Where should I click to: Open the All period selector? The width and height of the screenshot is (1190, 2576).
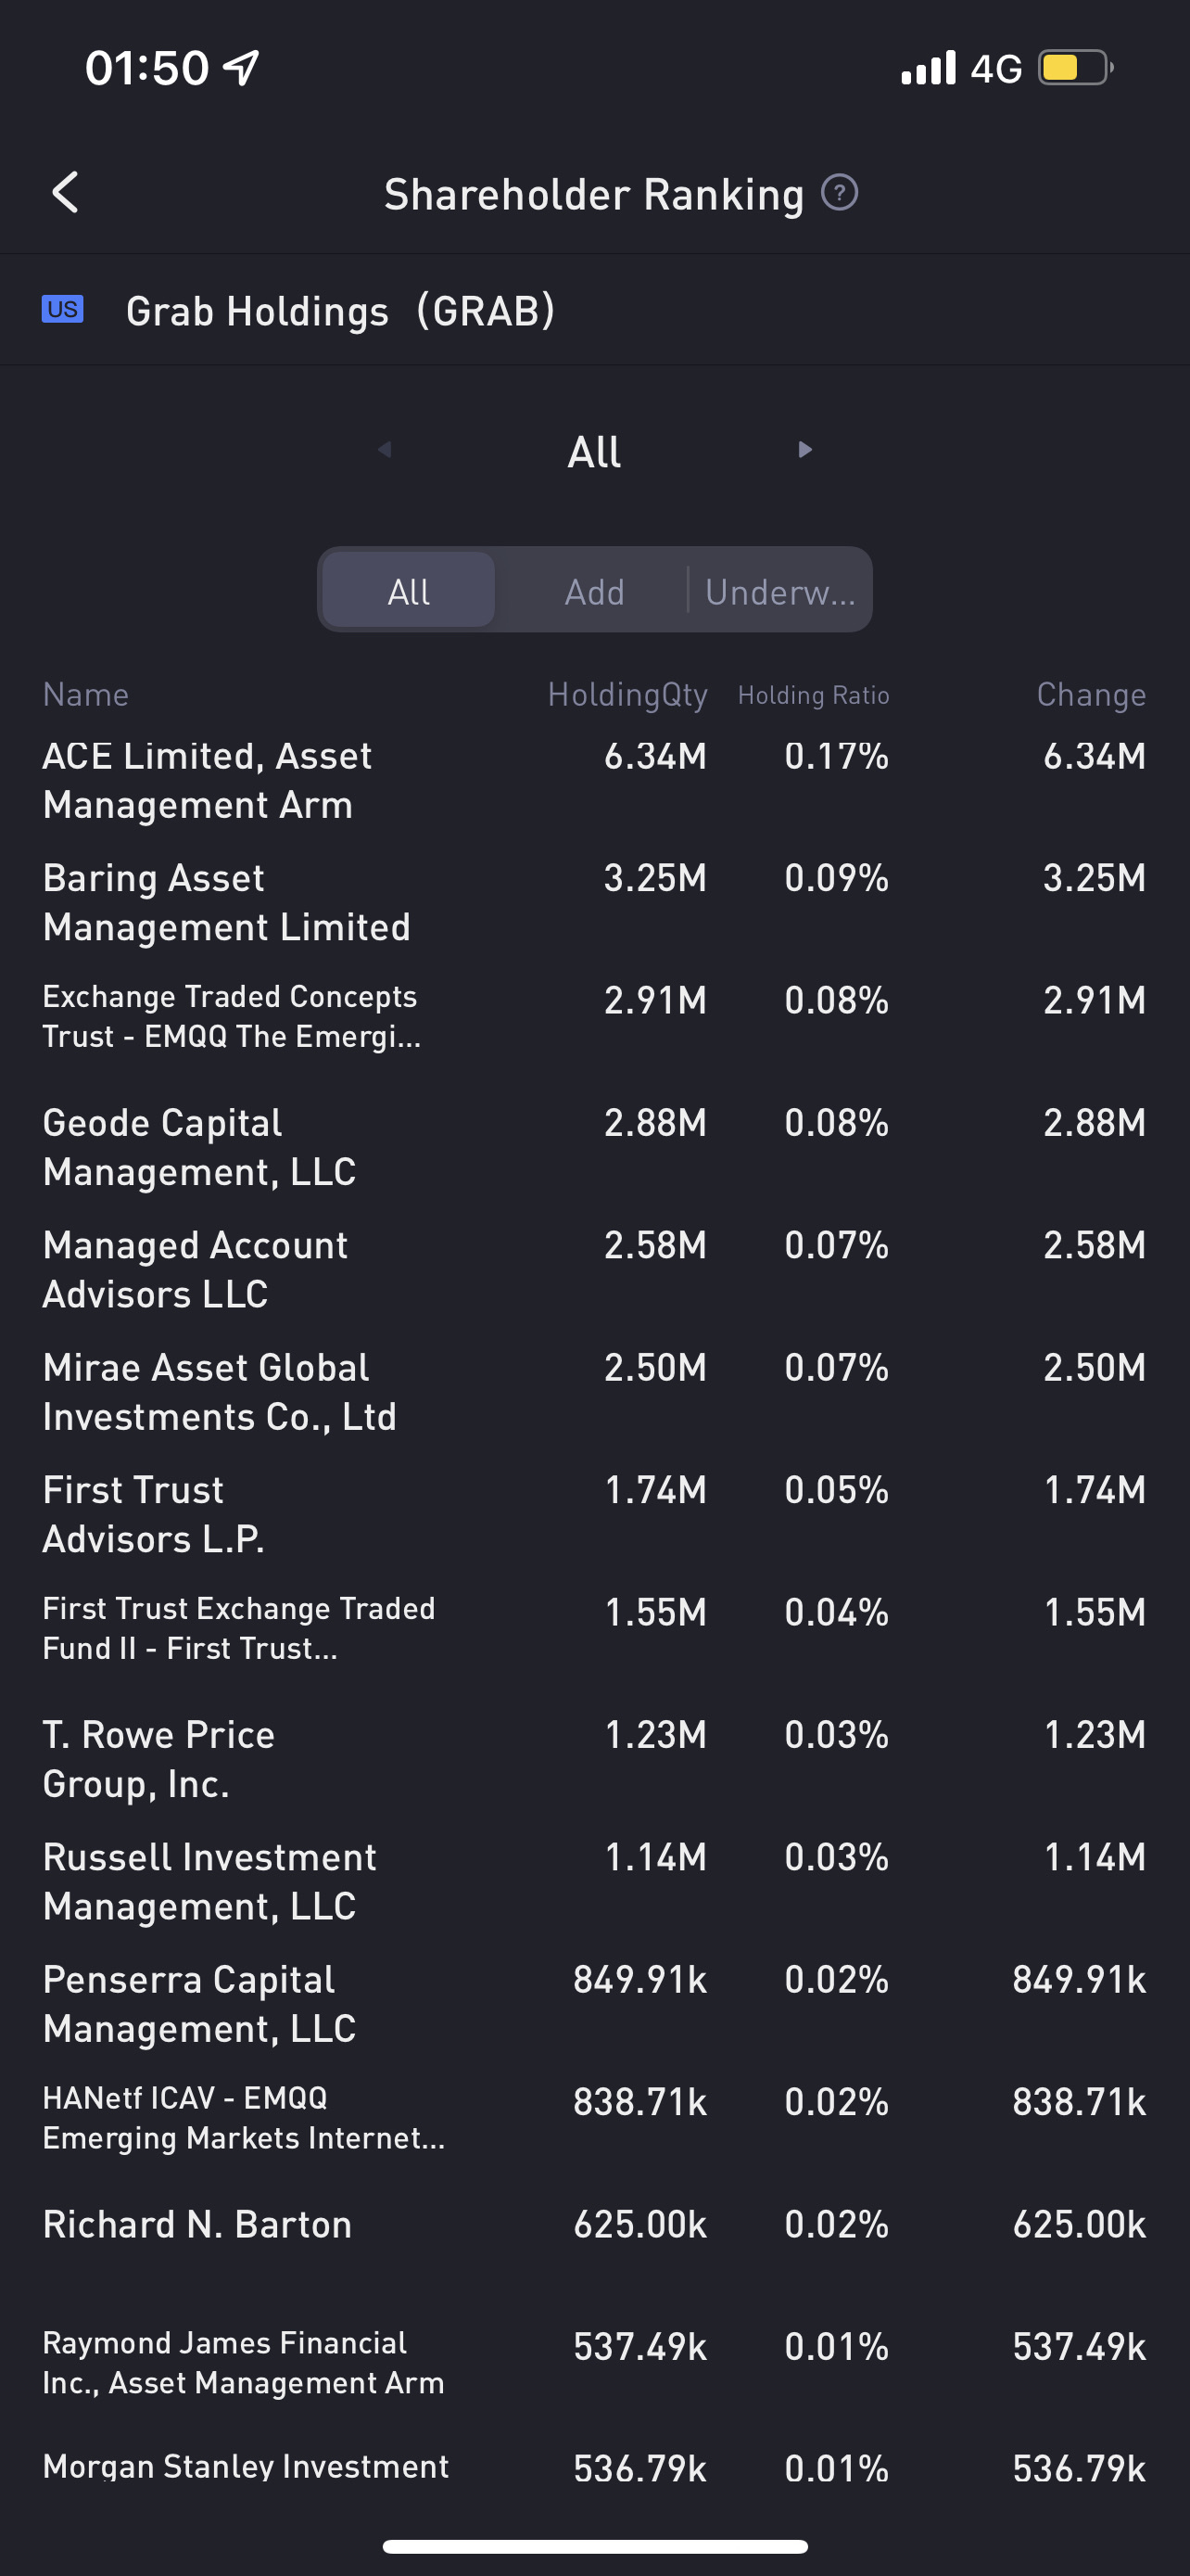coord(594,452)
